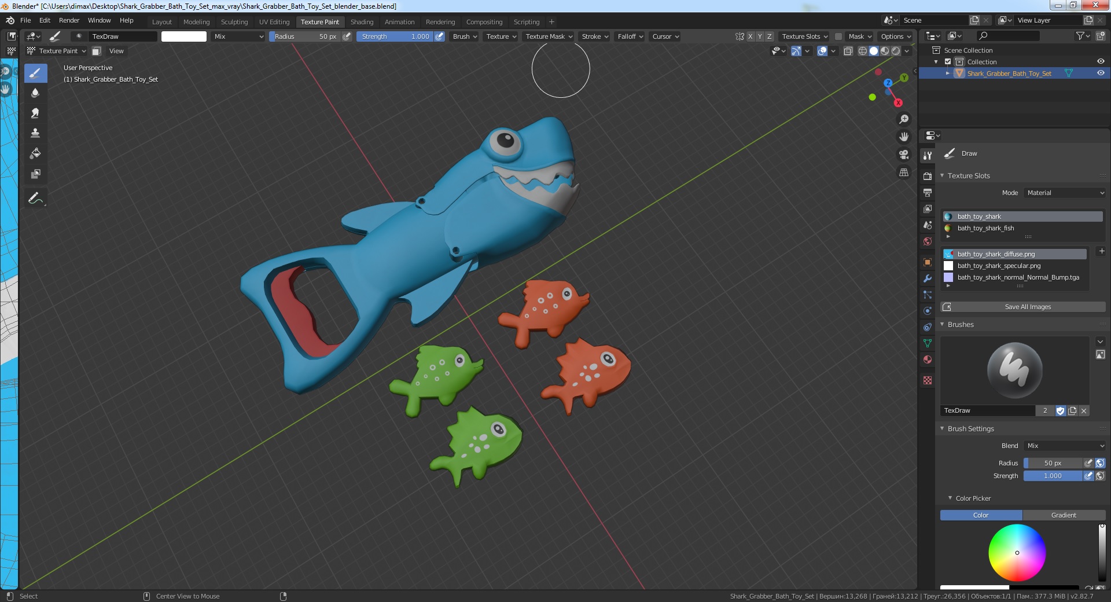Select the Draw brush tool
The image size is (1111, 602).
click(x=35, y=73)
